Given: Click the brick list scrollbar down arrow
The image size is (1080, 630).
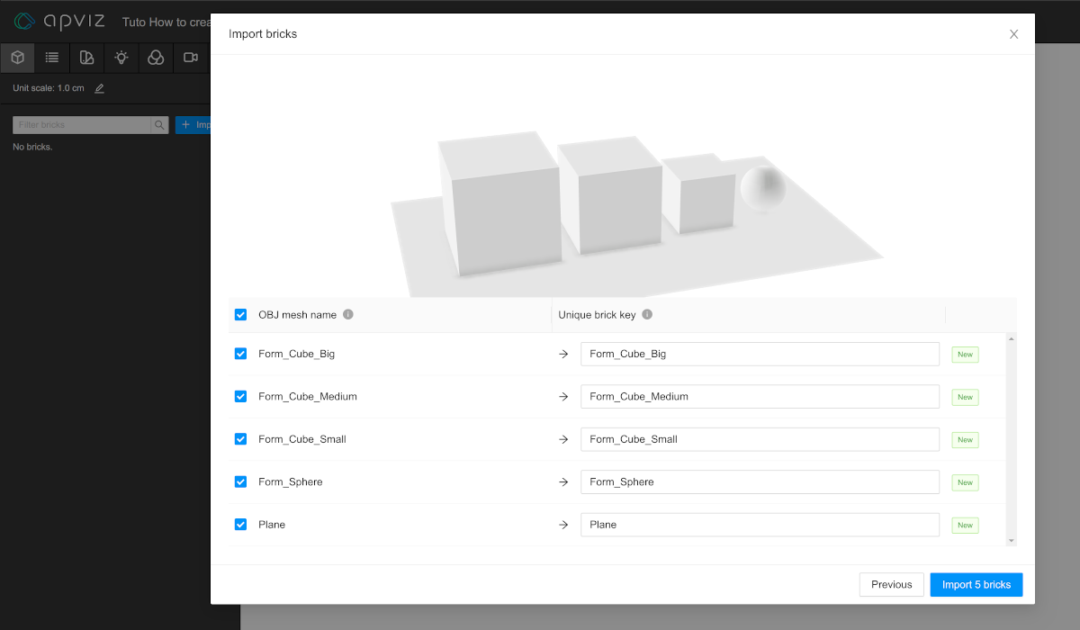Looking at the screenshot, I should [x=1012, y=540].
